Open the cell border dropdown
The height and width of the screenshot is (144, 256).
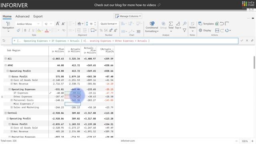click(94, 30)
